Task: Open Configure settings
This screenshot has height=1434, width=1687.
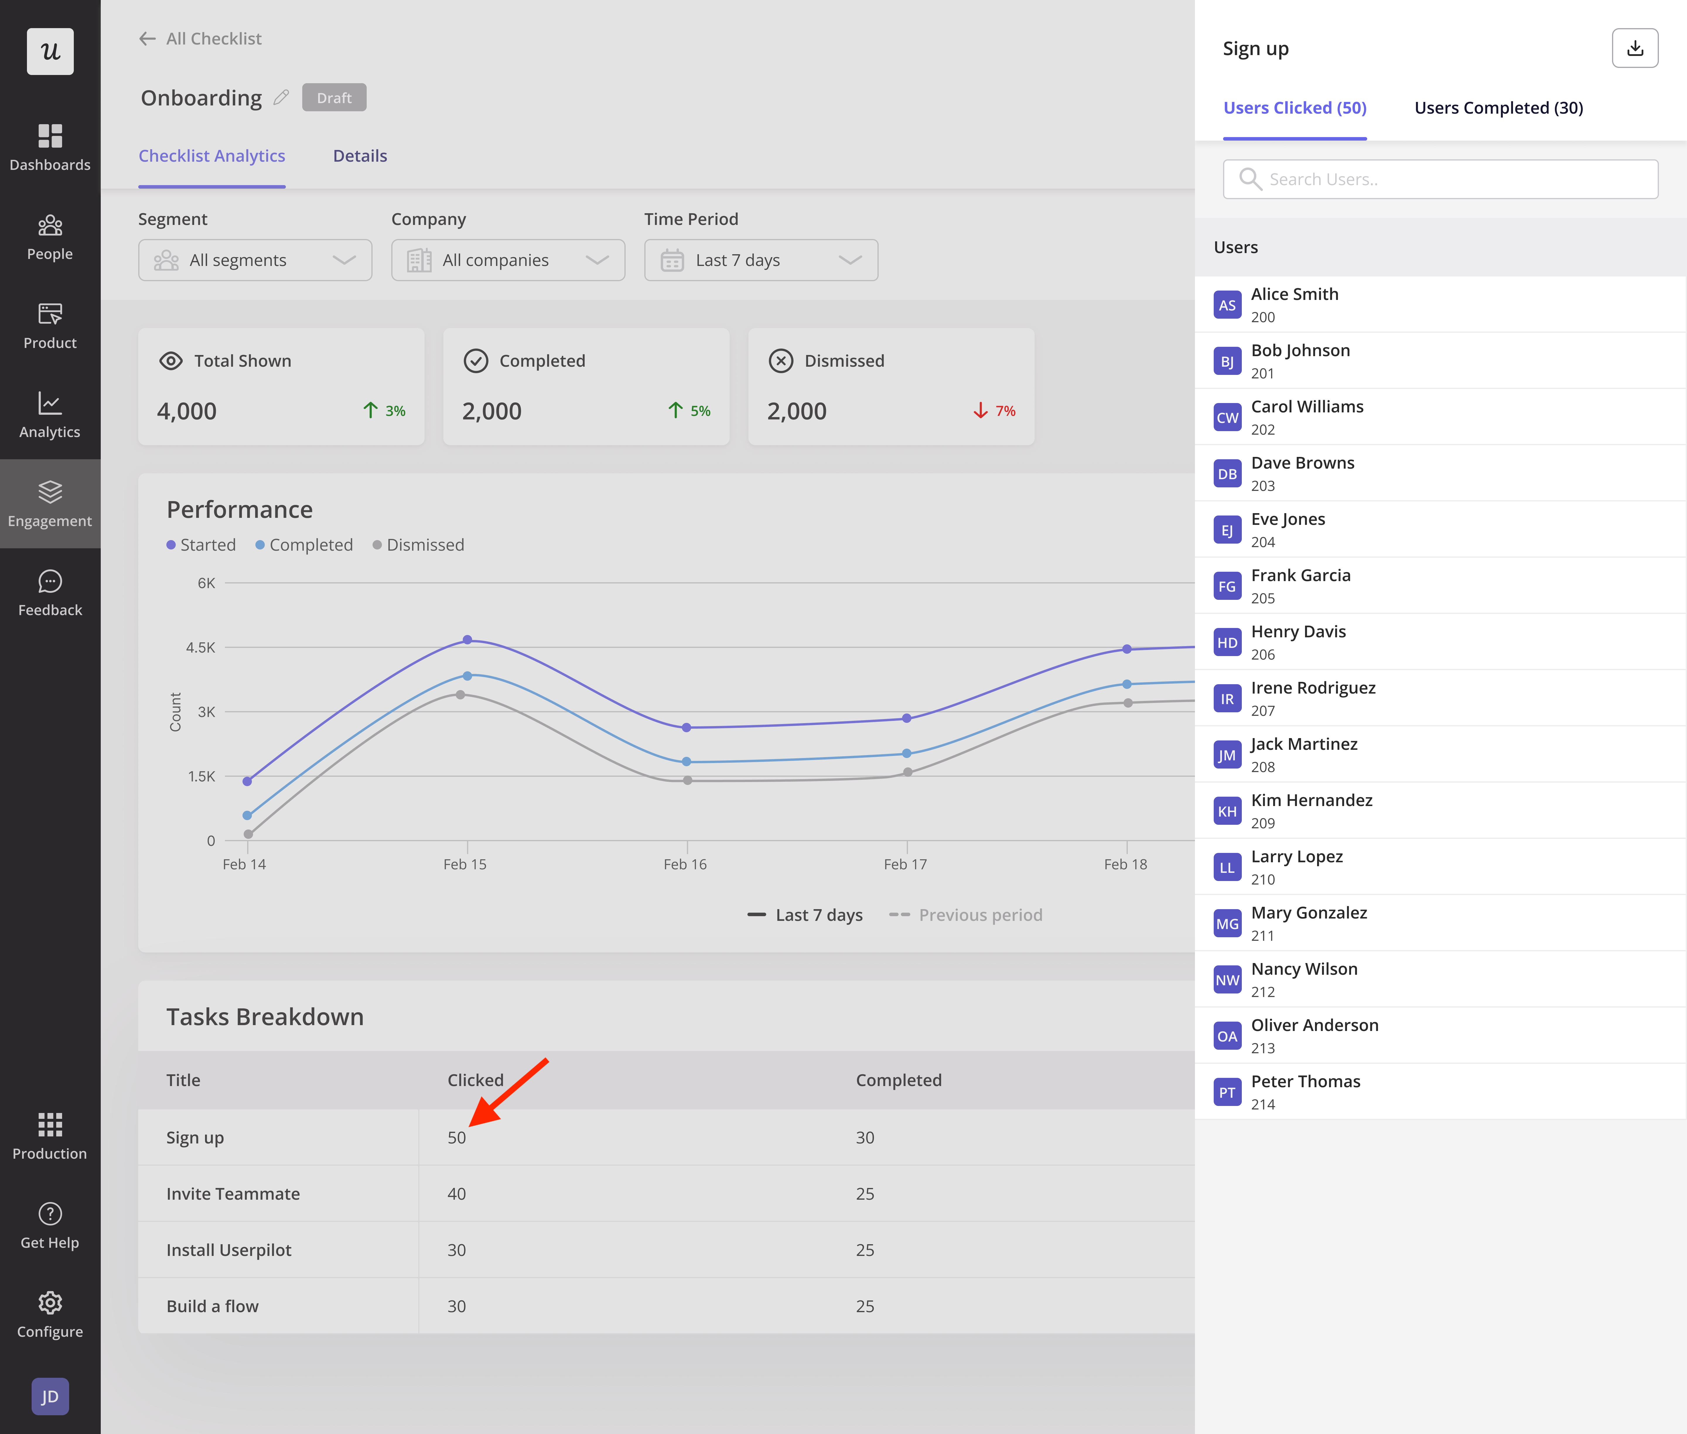Action: click(x=50, y=1314)
